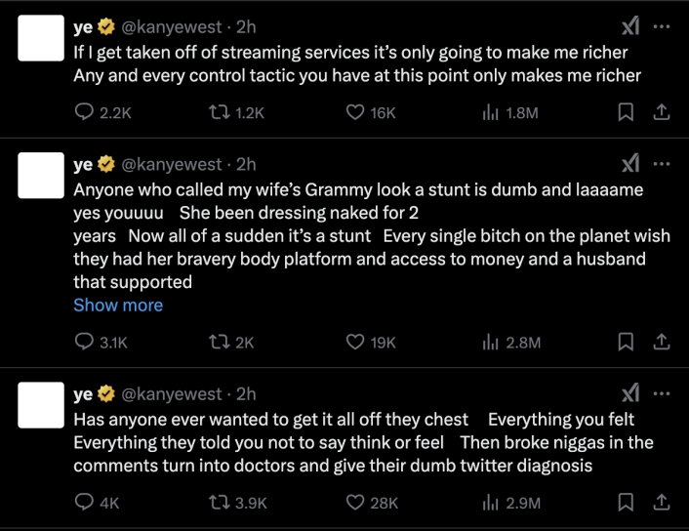Like the Grammy look tweet
Image resolution: width=689 pixels, height=531 pixels.
point(356,342)
